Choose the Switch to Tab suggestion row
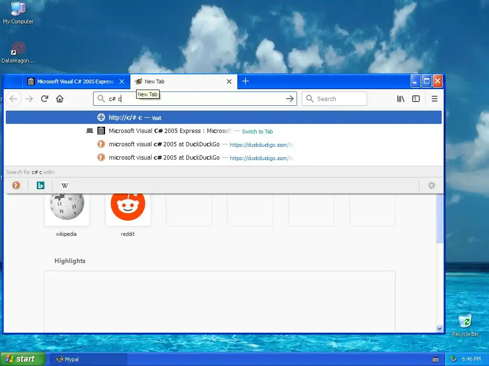 (223, 131)
